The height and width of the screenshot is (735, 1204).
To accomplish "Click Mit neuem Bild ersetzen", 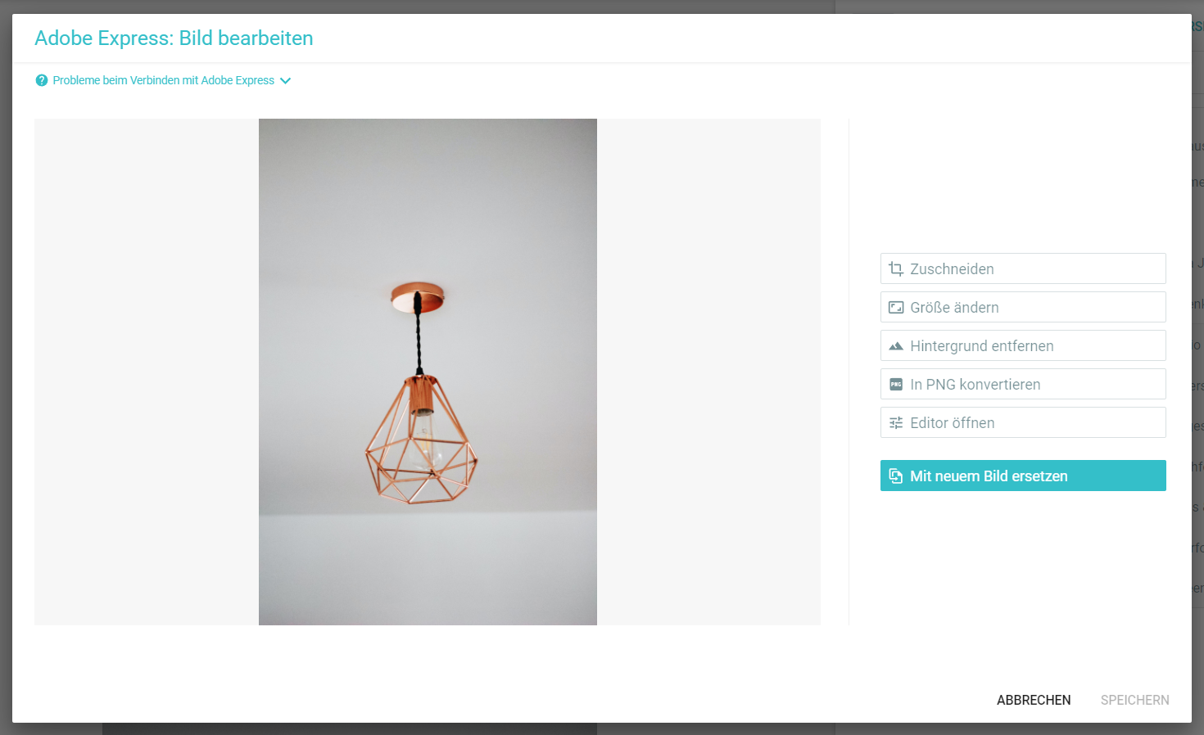I will [1023, 476].
